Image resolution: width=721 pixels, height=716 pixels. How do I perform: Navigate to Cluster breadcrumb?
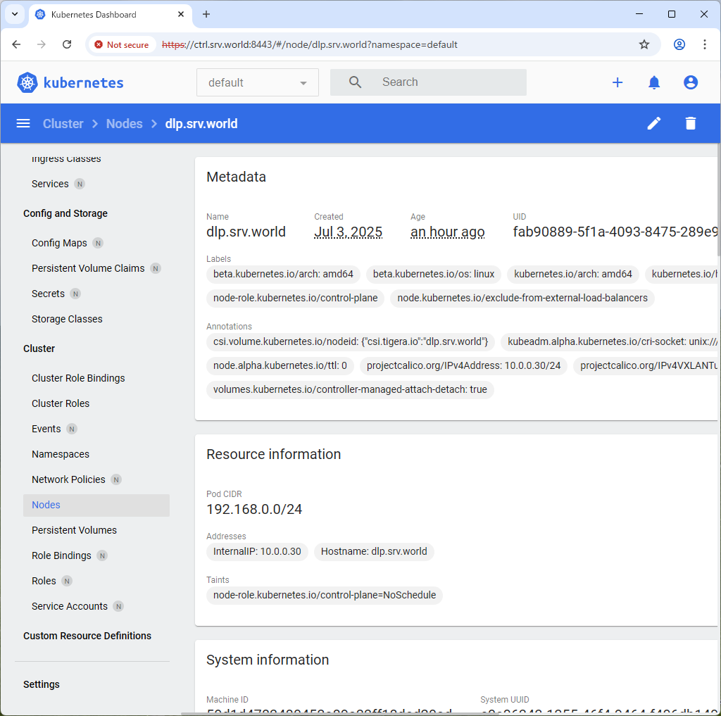[63, 124]
